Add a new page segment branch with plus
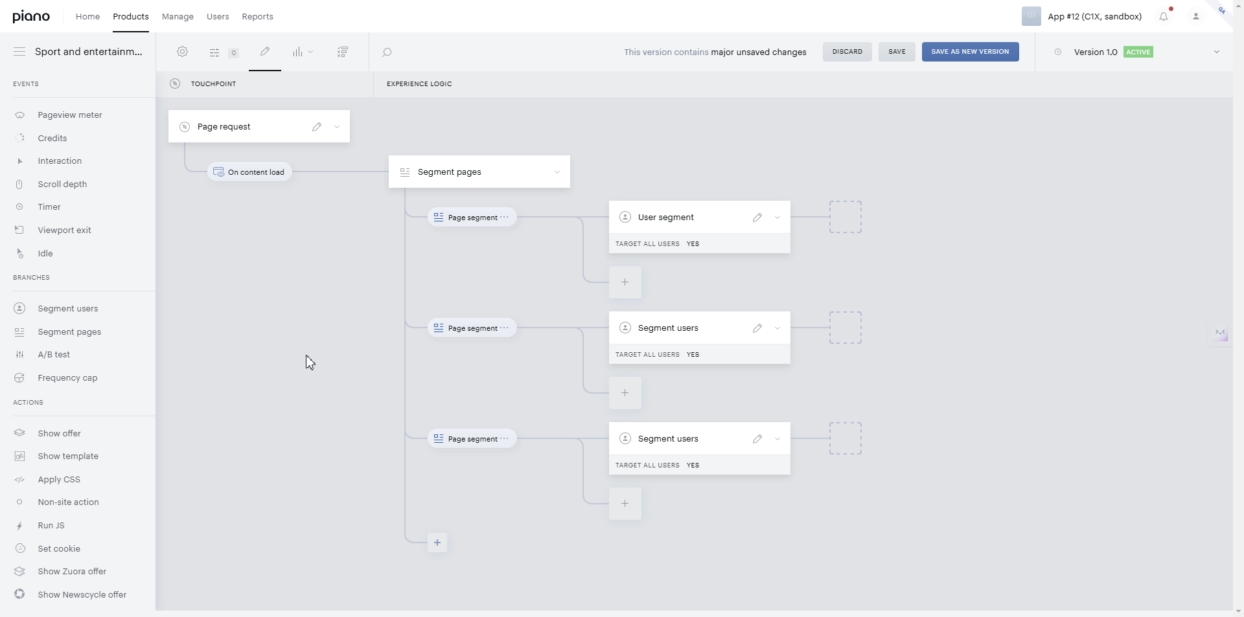Image resolution: width=1244 pixels, height=617 pixels. tap(437, 543)
